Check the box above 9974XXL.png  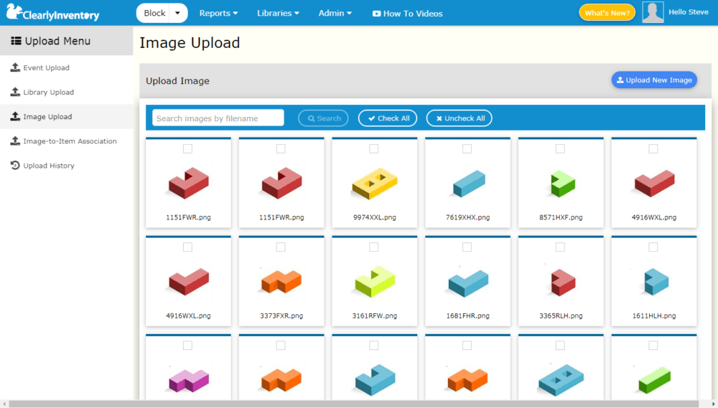click(x=373, y=148)
